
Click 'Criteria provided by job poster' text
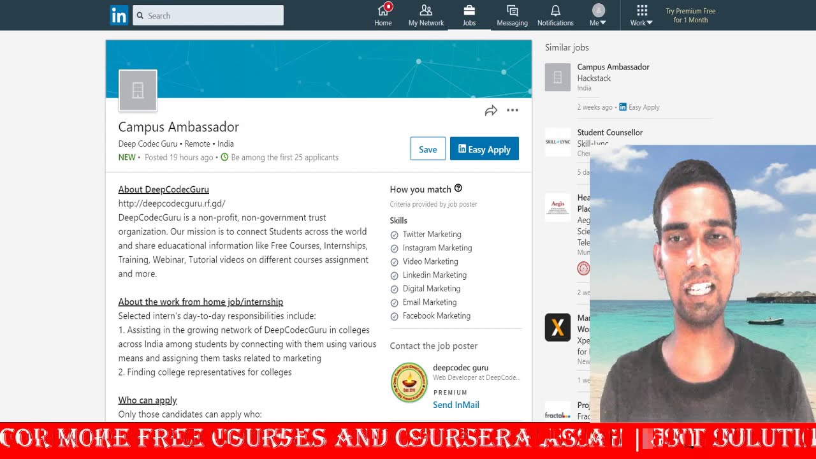coord(433,204)
